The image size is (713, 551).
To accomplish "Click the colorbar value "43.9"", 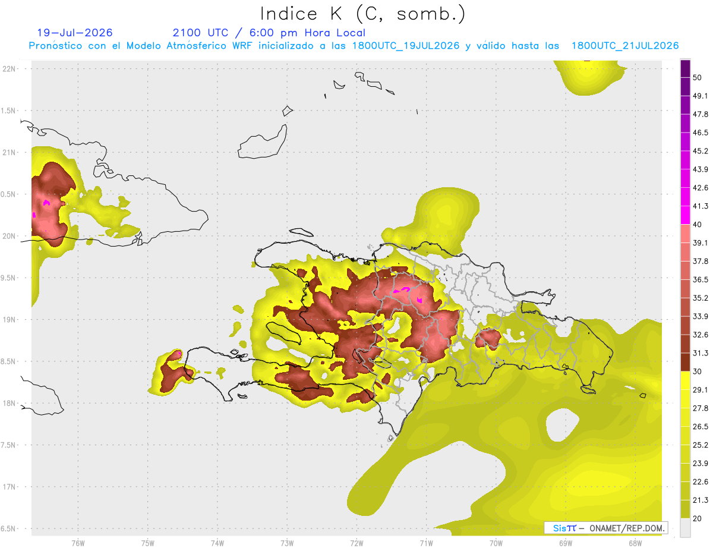I will coord(700,169).
